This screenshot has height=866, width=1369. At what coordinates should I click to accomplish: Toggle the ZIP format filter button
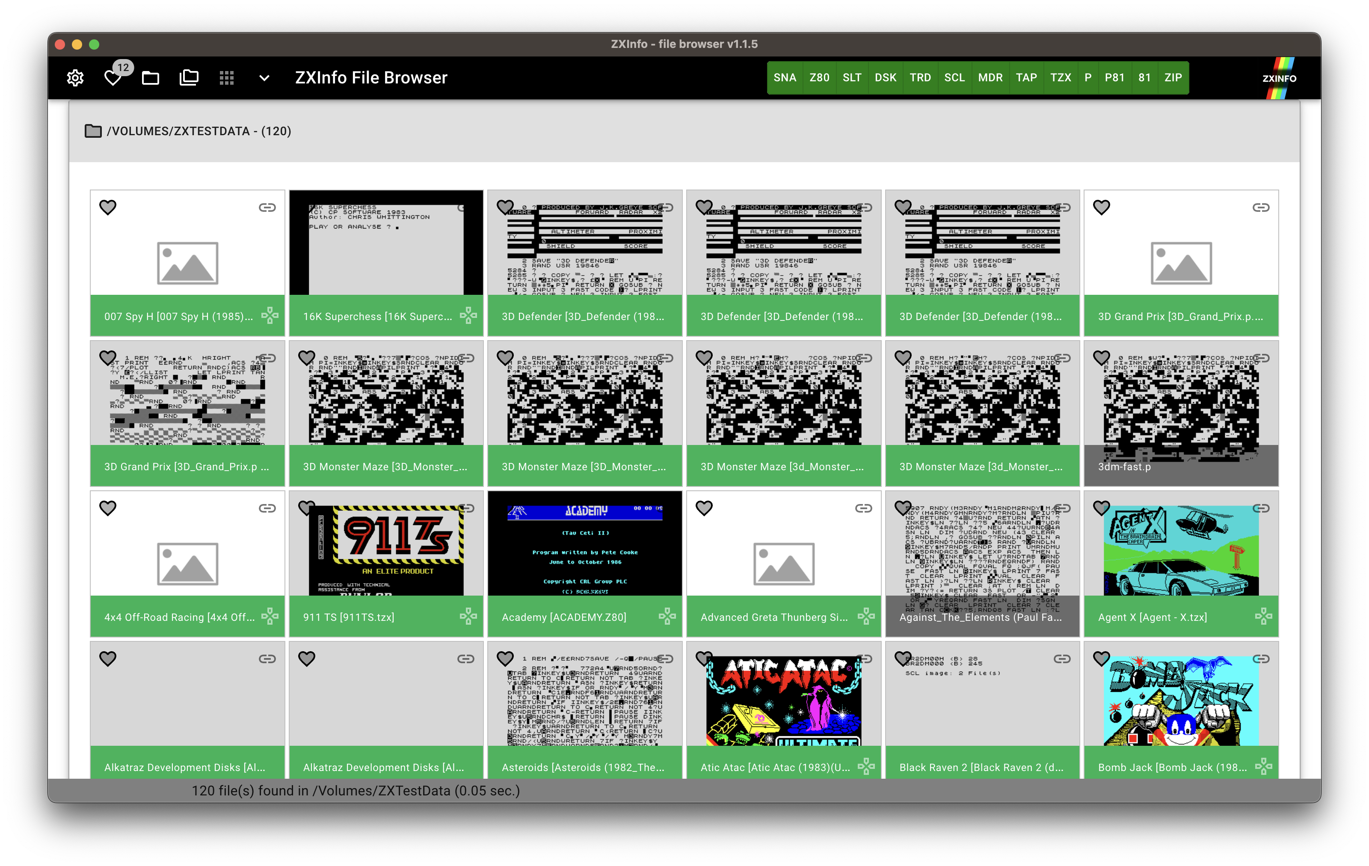click(1173, 78)
